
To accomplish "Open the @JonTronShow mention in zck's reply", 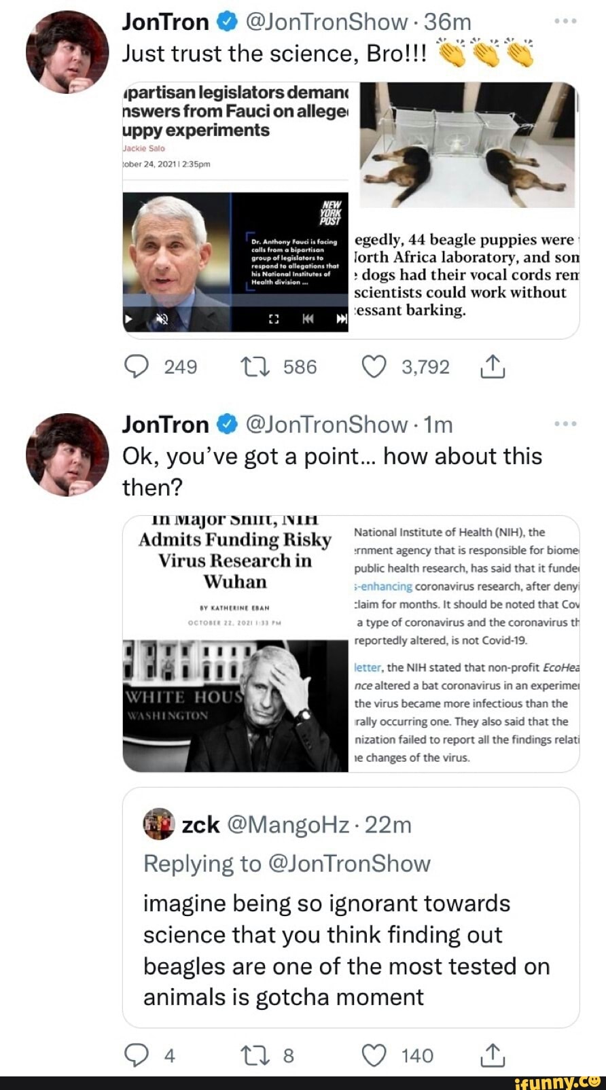I will [349, 863].
